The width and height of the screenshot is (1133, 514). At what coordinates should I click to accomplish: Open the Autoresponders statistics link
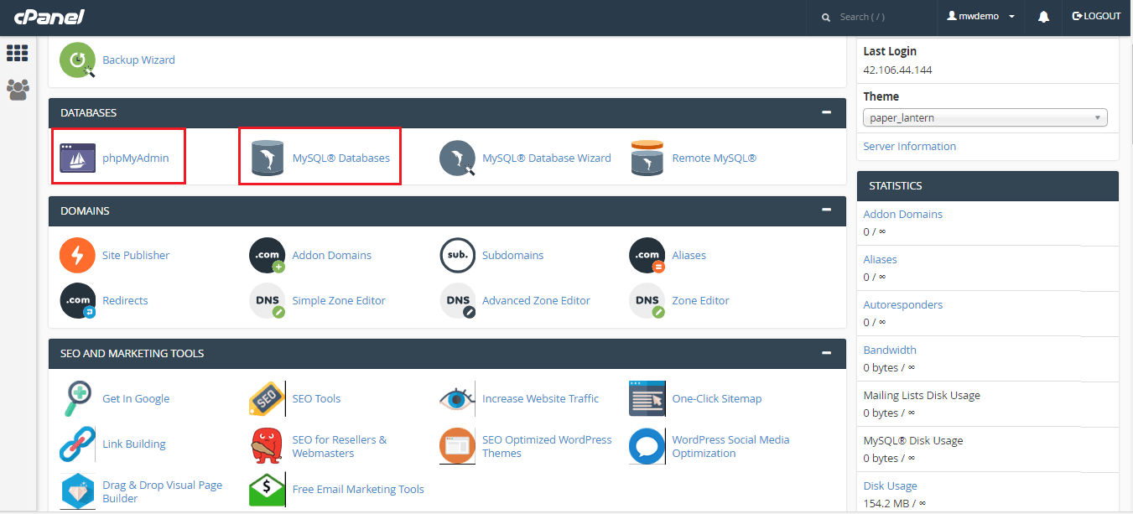(902, 304)
